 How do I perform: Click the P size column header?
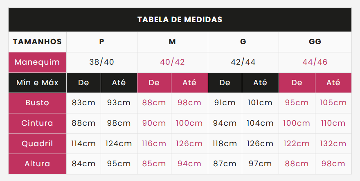pyautogui.click(x=102, y=42)
